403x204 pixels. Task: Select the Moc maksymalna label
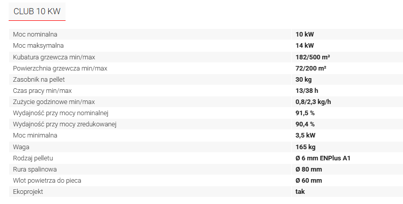[x=38, y=46]
